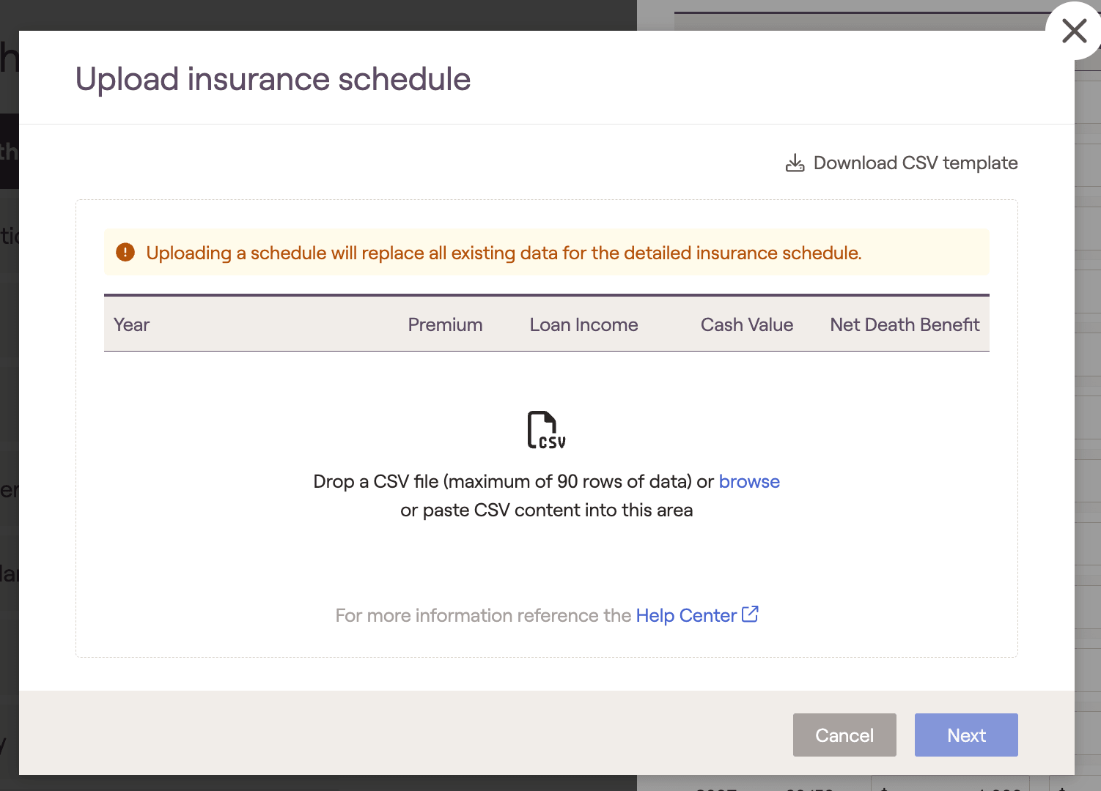Image resolution: width=1101 pixels, height=791 pixels.
Task: Open the browse file link
Action: coord(748,482)
